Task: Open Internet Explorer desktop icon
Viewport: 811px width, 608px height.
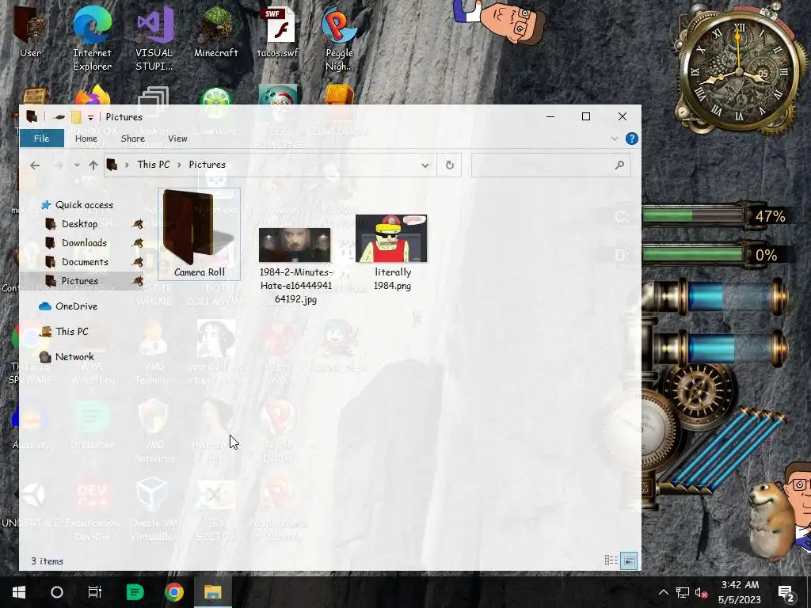Action: click(x=92, y=39)
